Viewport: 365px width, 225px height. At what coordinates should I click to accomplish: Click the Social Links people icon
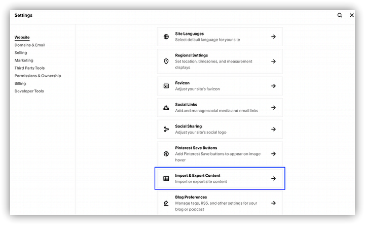166,108
